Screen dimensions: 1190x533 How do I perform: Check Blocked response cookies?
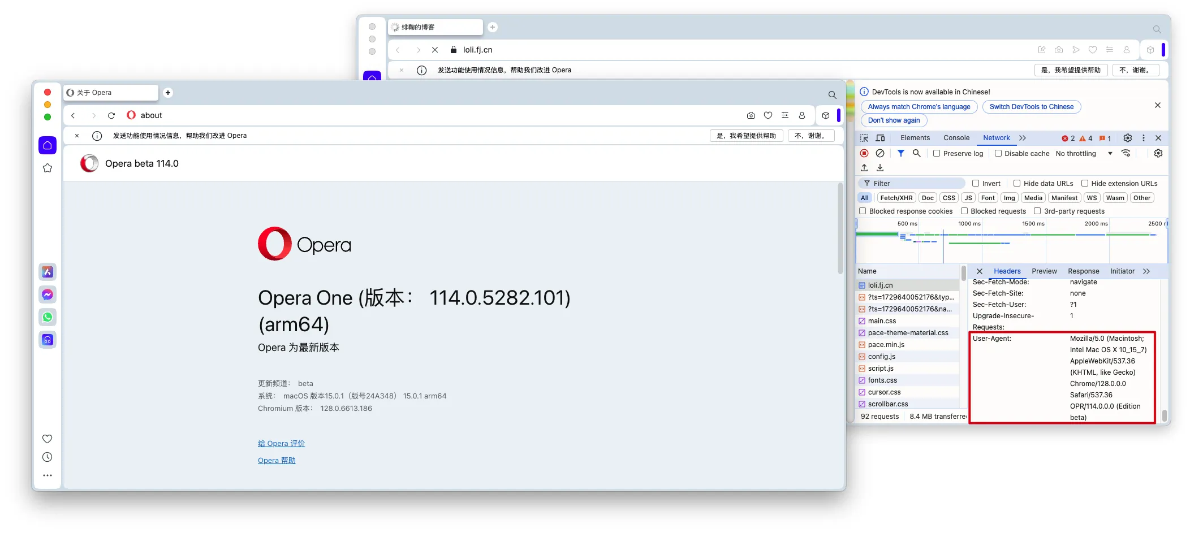tap(863, 211)
